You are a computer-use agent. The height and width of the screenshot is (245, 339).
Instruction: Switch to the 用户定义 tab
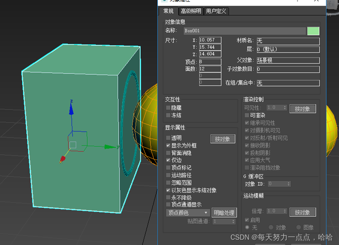tap(216, 11)
